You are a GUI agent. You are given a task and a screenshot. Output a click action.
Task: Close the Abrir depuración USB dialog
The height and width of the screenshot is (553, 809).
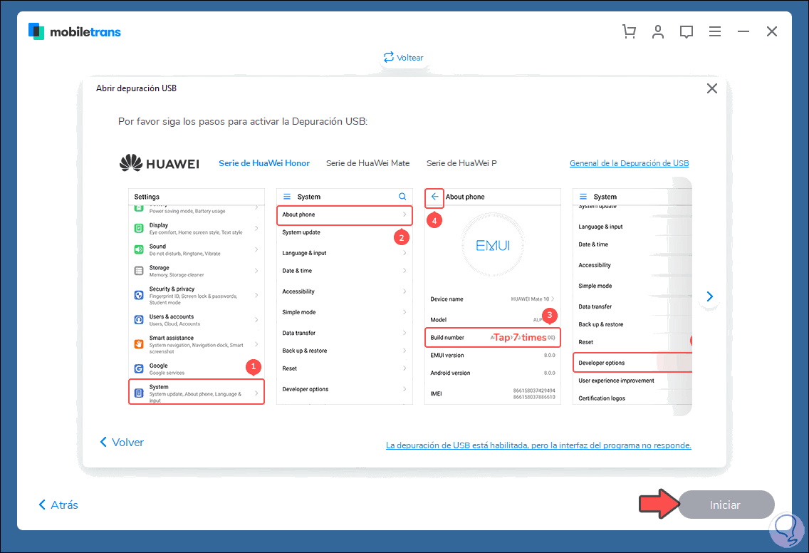coord(712,88)
